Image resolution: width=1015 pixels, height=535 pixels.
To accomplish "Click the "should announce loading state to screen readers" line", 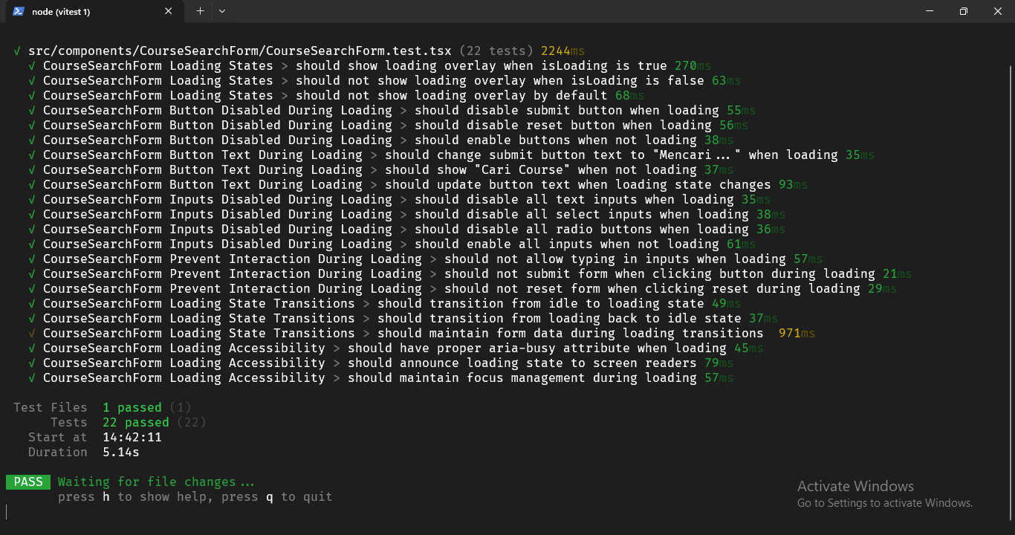I will [522, 363].
